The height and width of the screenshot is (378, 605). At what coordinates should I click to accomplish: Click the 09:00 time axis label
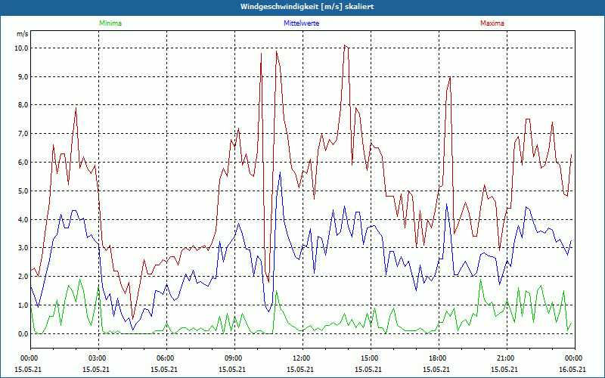[x=234, y=358]
